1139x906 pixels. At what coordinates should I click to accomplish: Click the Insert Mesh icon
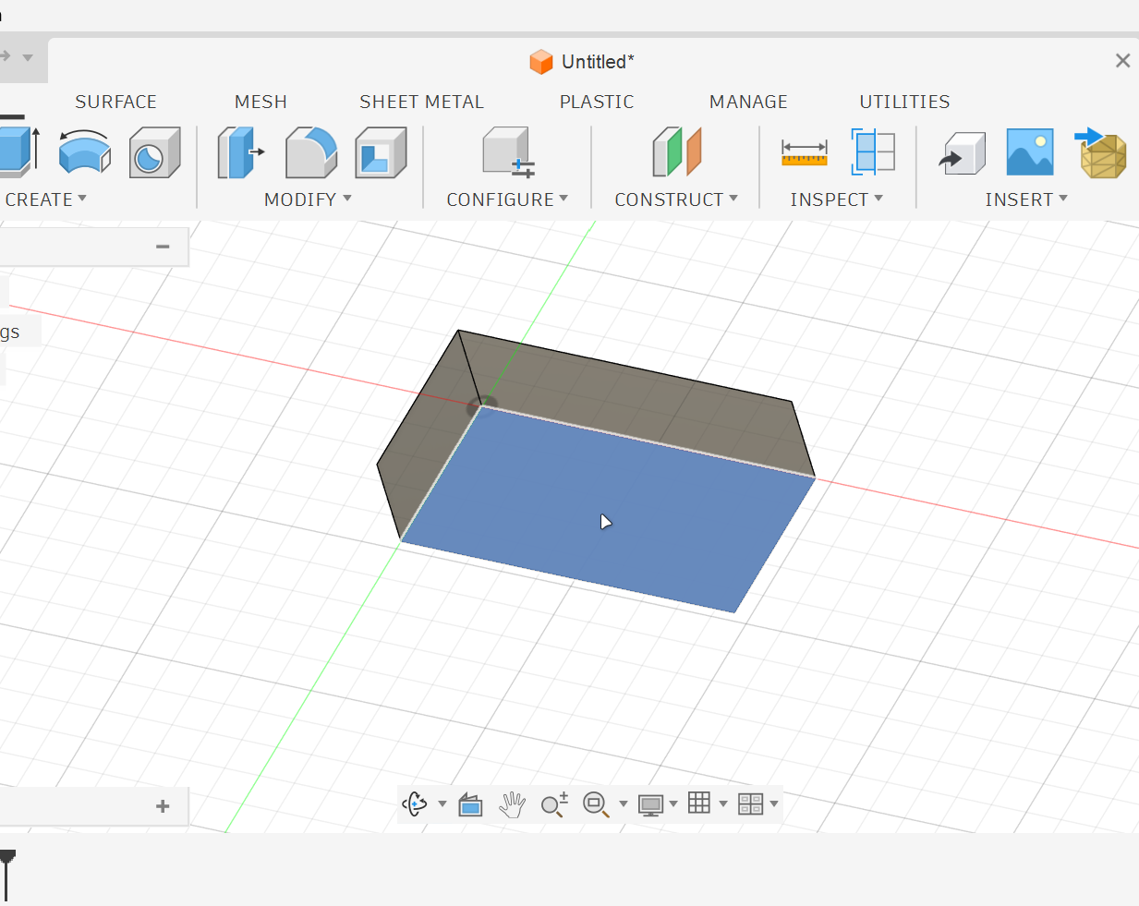coord(1101,152)
